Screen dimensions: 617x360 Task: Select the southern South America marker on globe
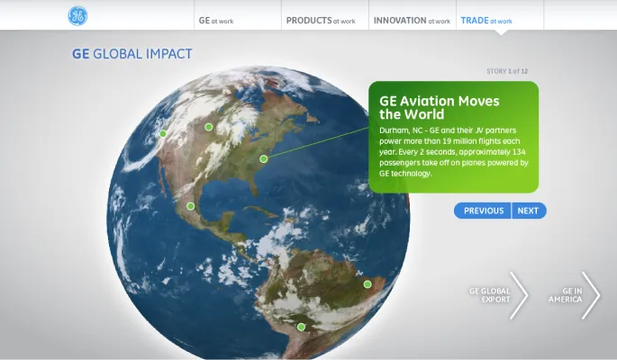[x=301, y=327]
